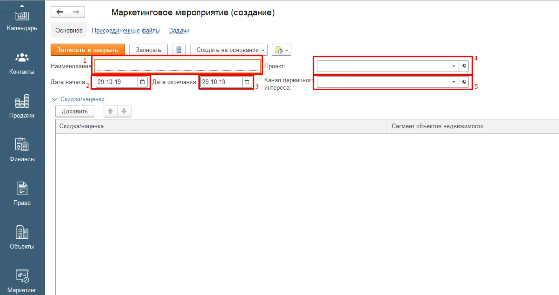Open the Право section icon
The image size is (559, 295).
point(22,194)
